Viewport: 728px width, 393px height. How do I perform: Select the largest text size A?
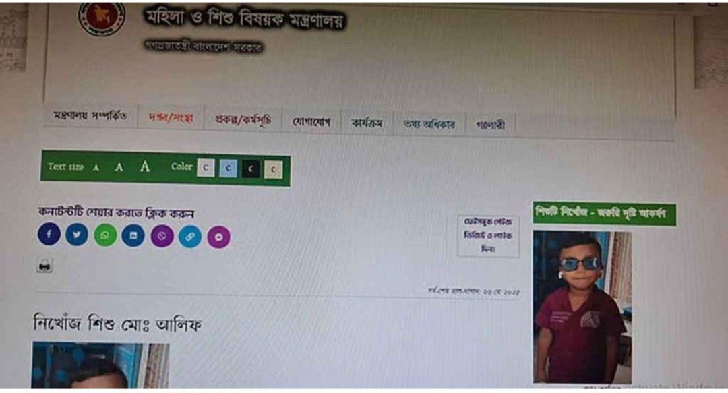(145, 167)
